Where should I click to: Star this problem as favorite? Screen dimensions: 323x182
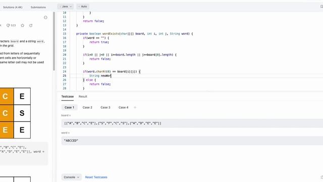(x=22, y=25)
